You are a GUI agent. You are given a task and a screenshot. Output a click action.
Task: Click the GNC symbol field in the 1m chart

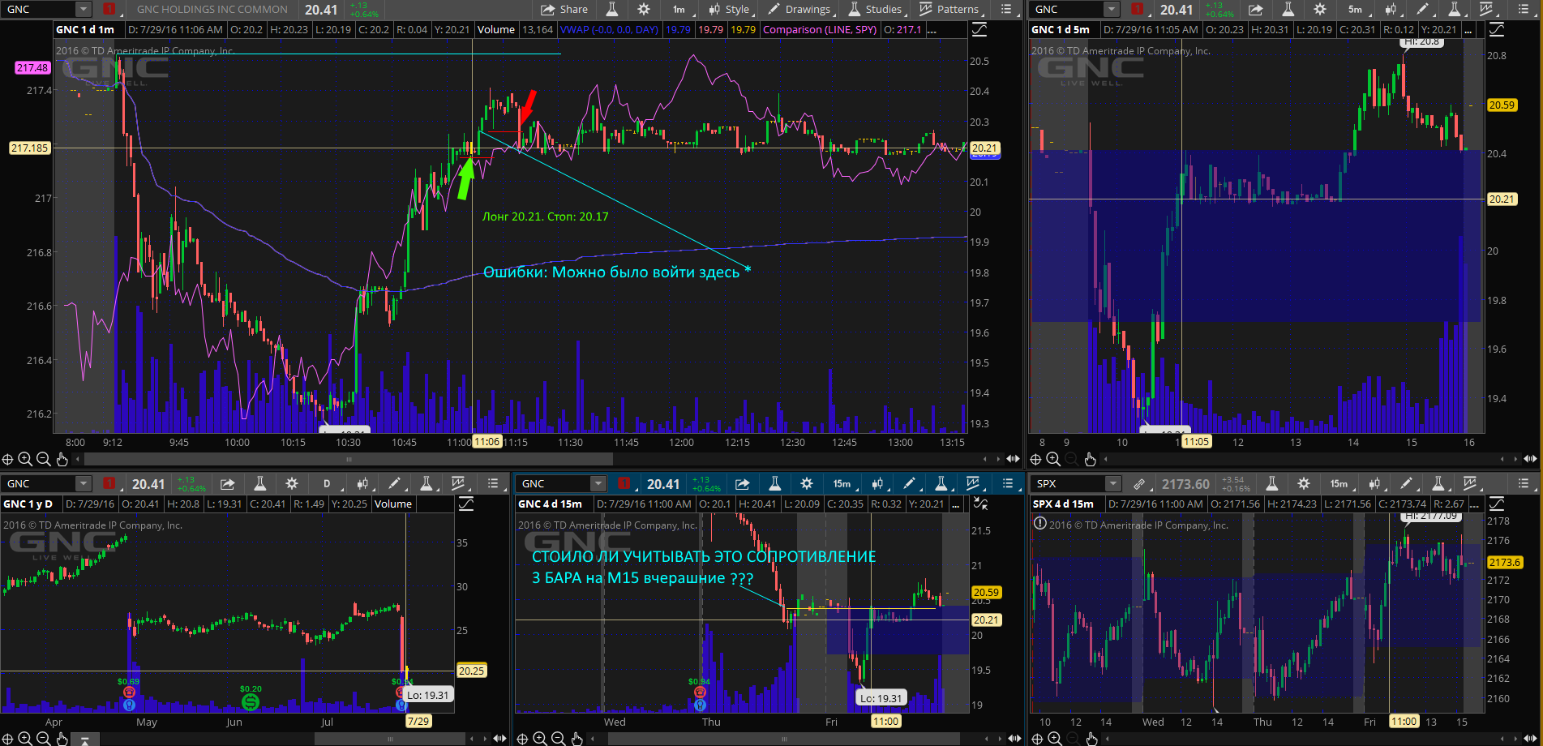point(39,10)
